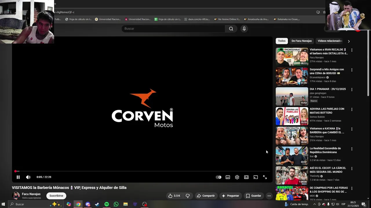Open the Facu Navajas channel name link
The image size is (371, 208).
[x=31, y=194]
